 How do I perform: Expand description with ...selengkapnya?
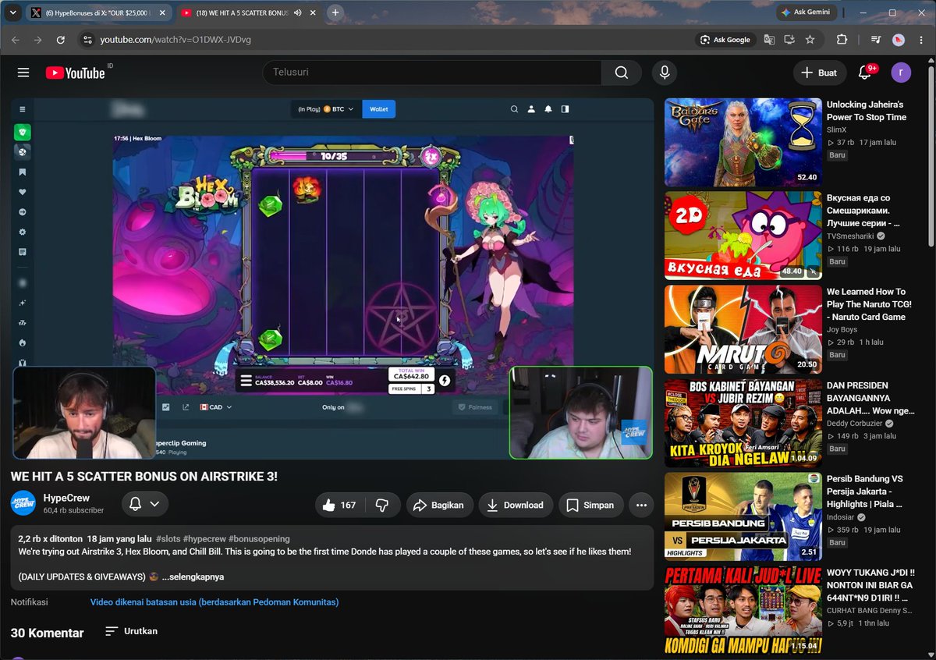[x=193, y=577]
